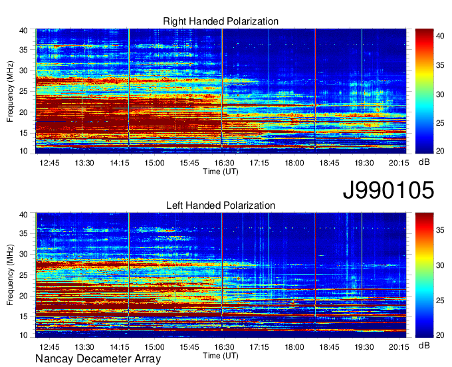
Task: Click the "Right Handed Polarization" plot title
Action: coord(221,21)
